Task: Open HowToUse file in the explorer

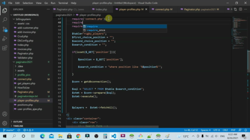Action: click(x=23, y=88)
